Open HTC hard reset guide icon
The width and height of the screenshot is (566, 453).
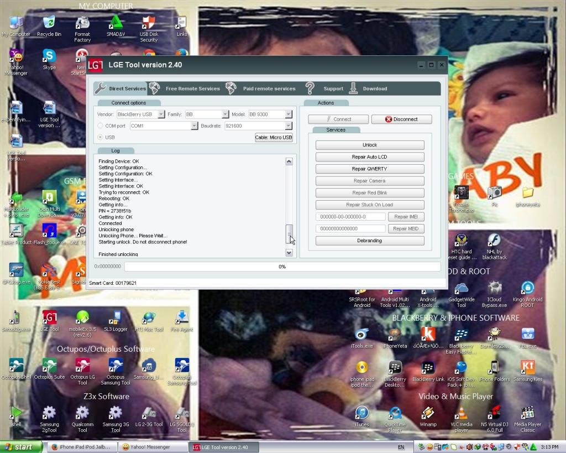(462, 246)
